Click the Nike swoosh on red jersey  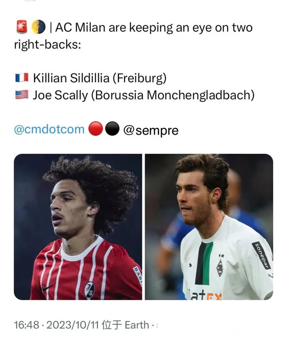[47, 288]
